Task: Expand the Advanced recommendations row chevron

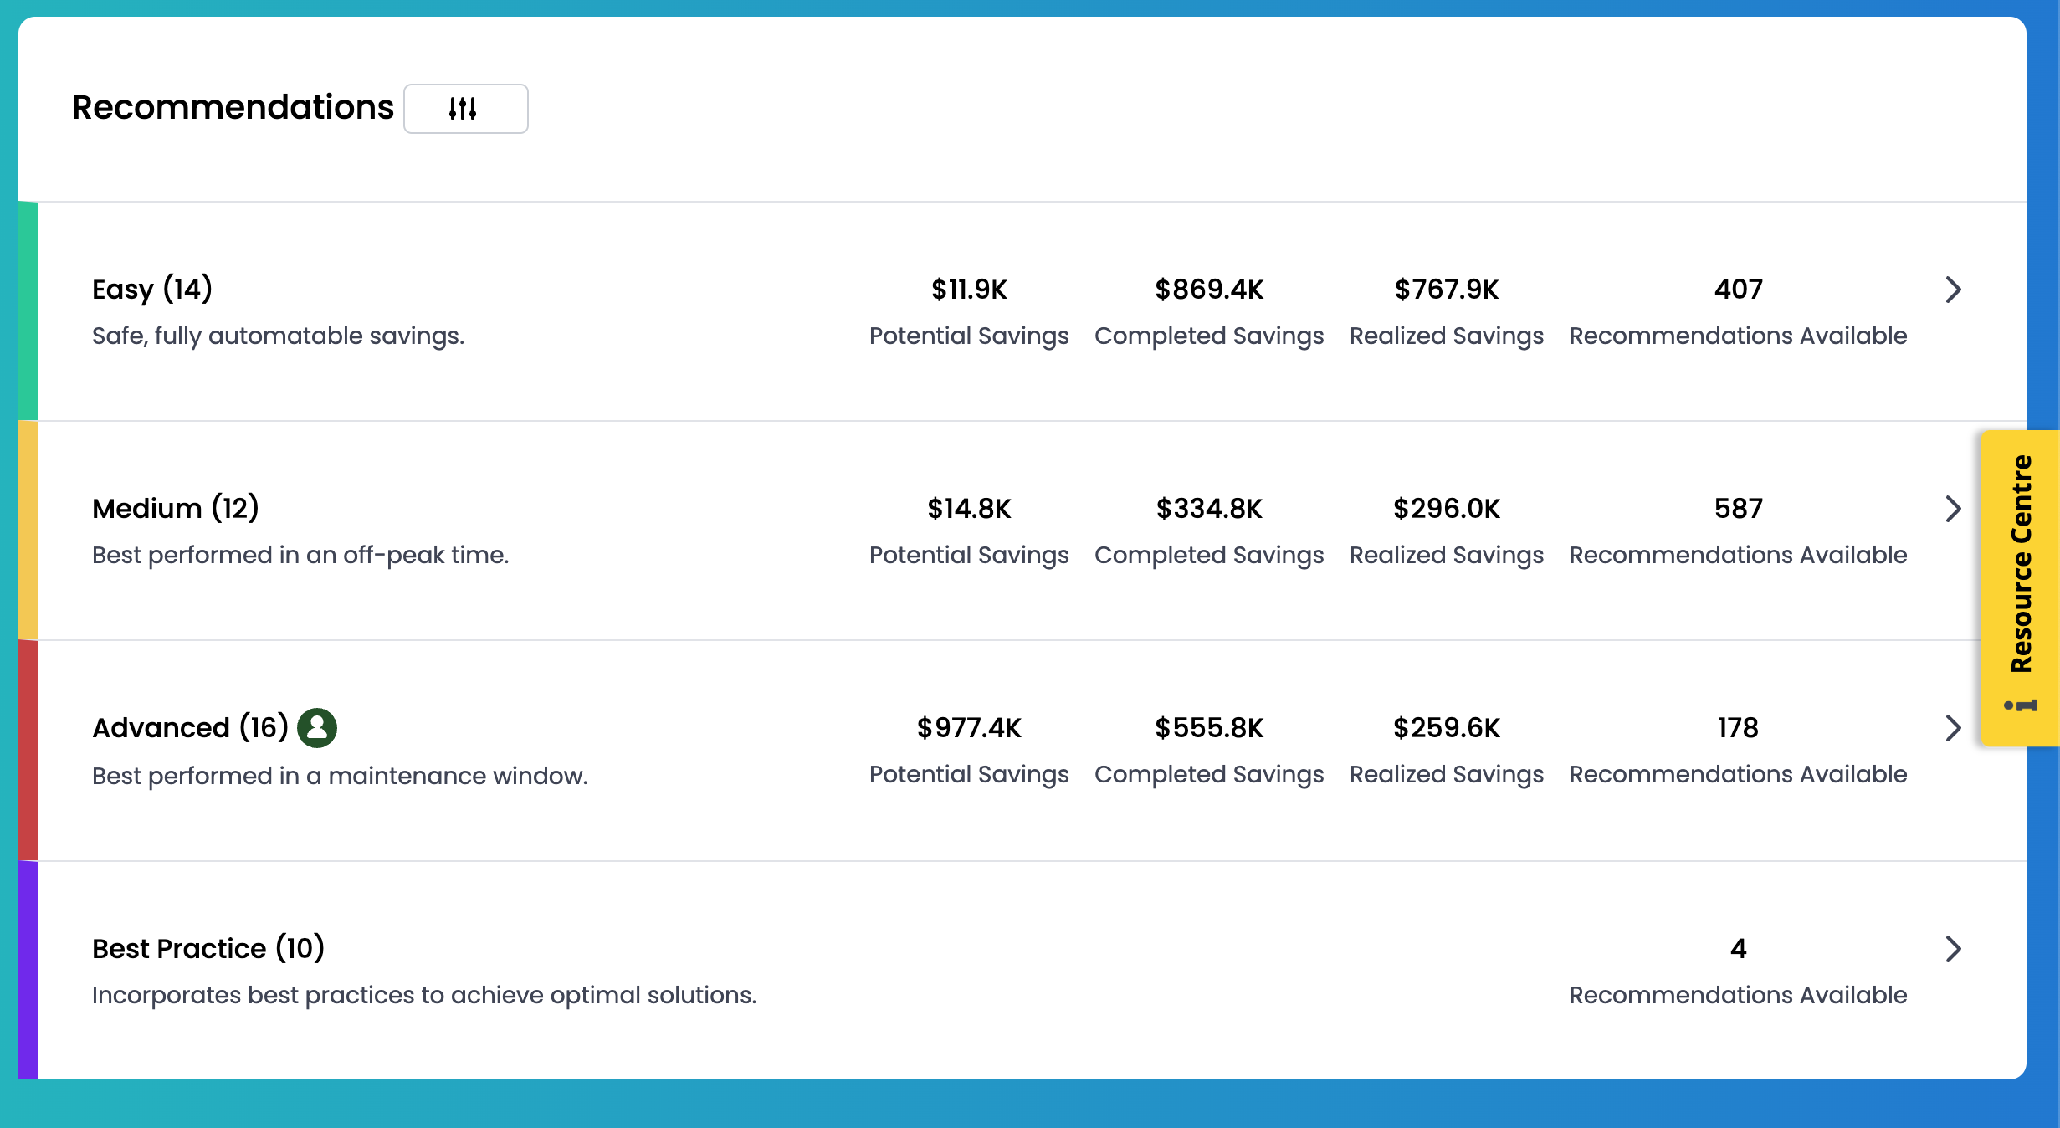Action: pyautogui.click(x=1953, y=728)
